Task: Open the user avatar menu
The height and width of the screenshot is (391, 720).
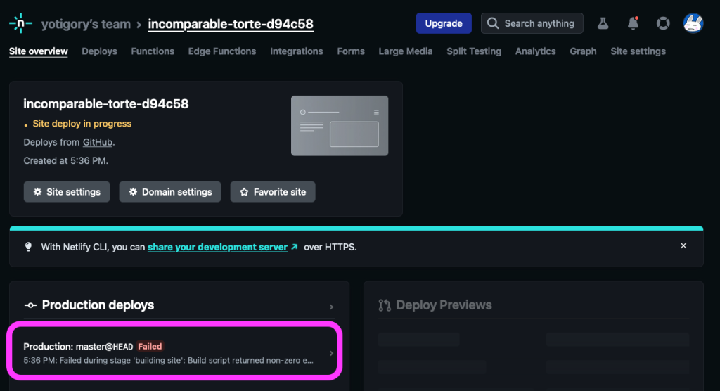Action: click(693, 23)
